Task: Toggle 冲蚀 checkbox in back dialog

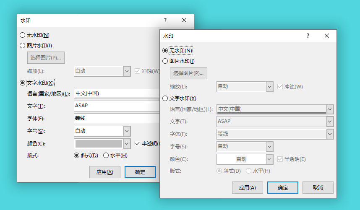Action: pyautogui.click(x=137, y=71)
